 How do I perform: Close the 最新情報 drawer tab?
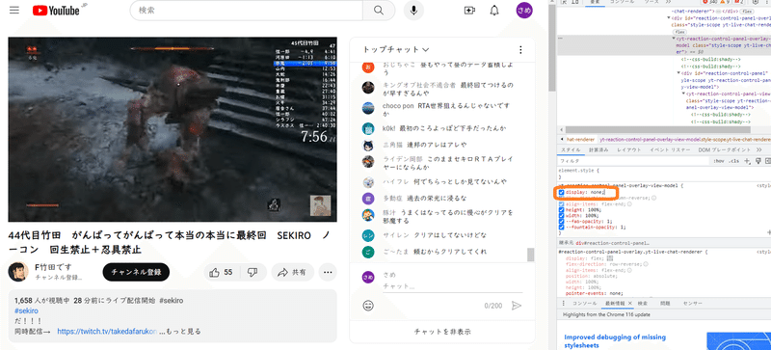(630, 303)
